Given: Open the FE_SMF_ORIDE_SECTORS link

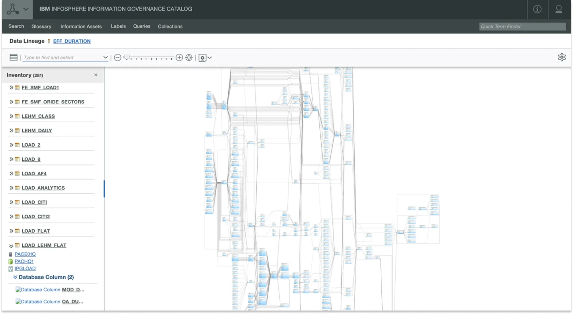Looking at the screenshot, I should click(53, 102).
